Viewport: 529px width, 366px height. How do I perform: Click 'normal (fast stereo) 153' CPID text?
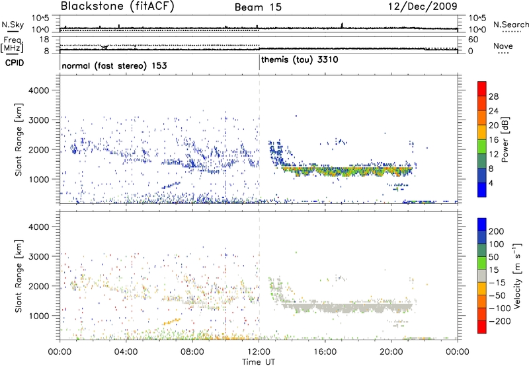114,65
